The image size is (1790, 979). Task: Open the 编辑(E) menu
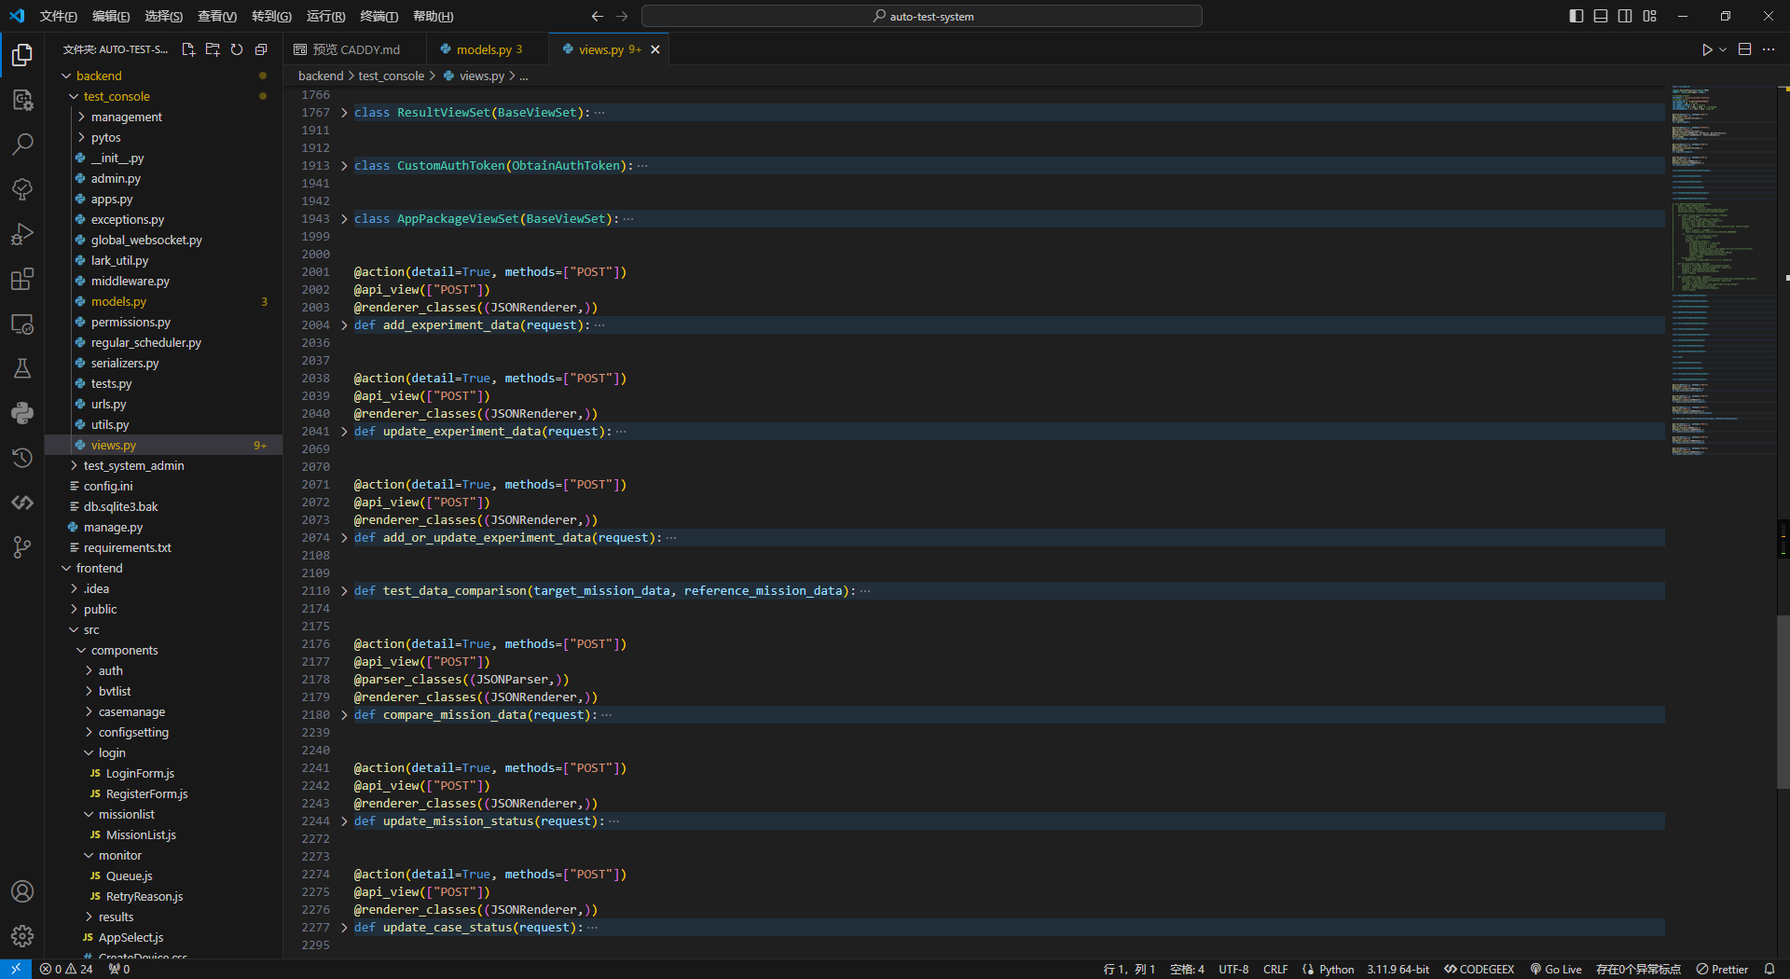pyautogui.click(x=111, y=16)
